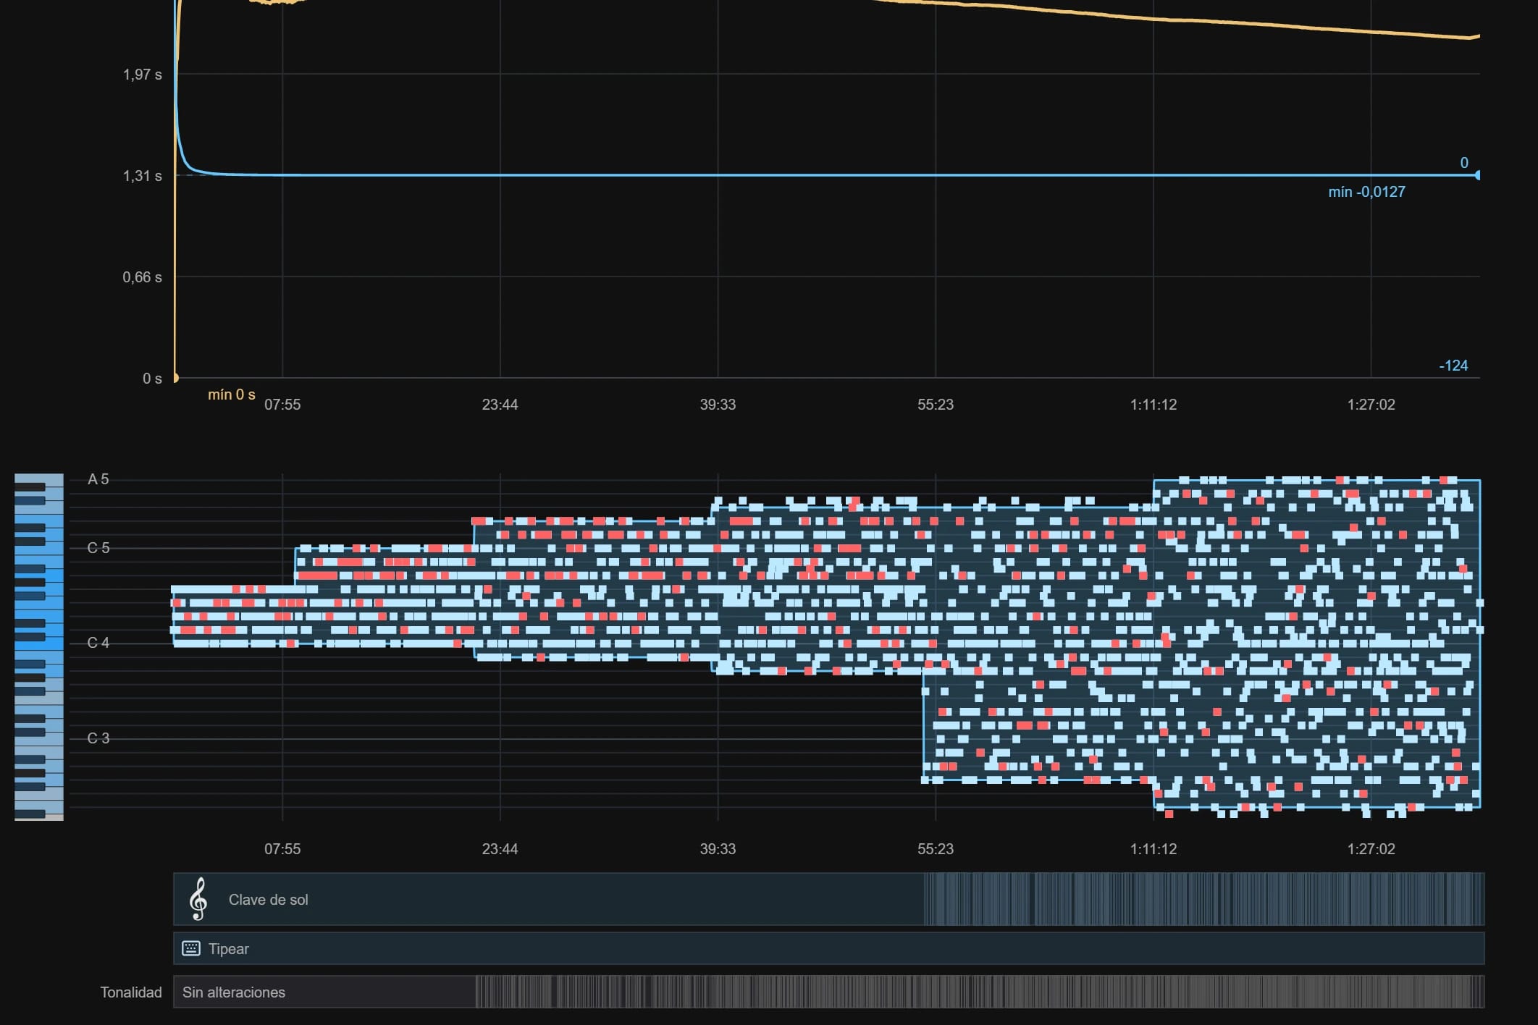Click the A 5 note label

coord(98,479)
